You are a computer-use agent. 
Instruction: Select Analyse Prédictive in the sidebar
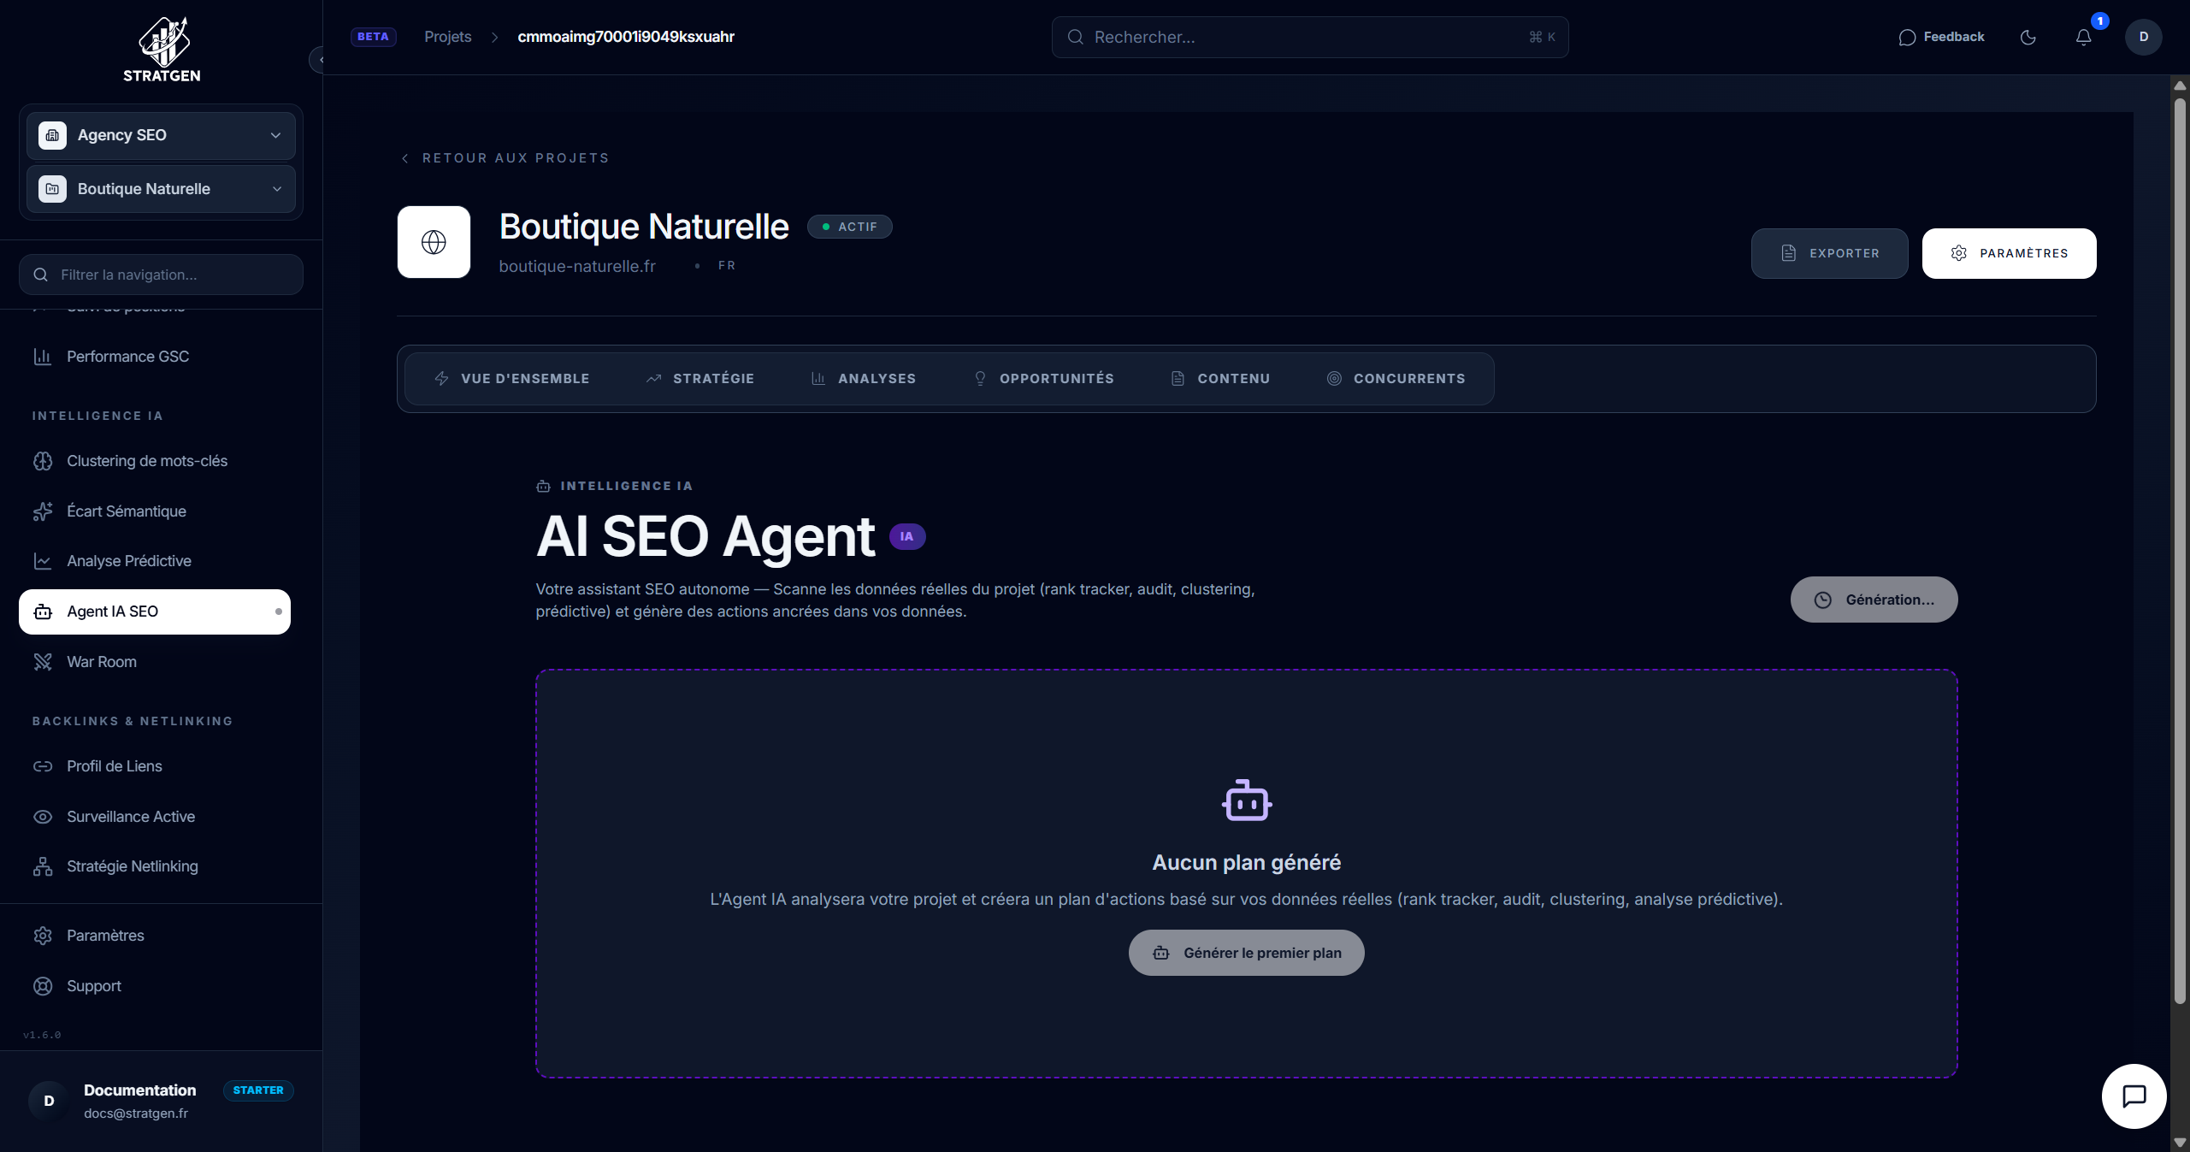coord(129,561)
